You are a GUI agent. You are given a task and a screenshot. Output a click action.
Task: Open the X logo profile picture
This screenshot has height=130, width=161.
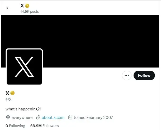24,67
